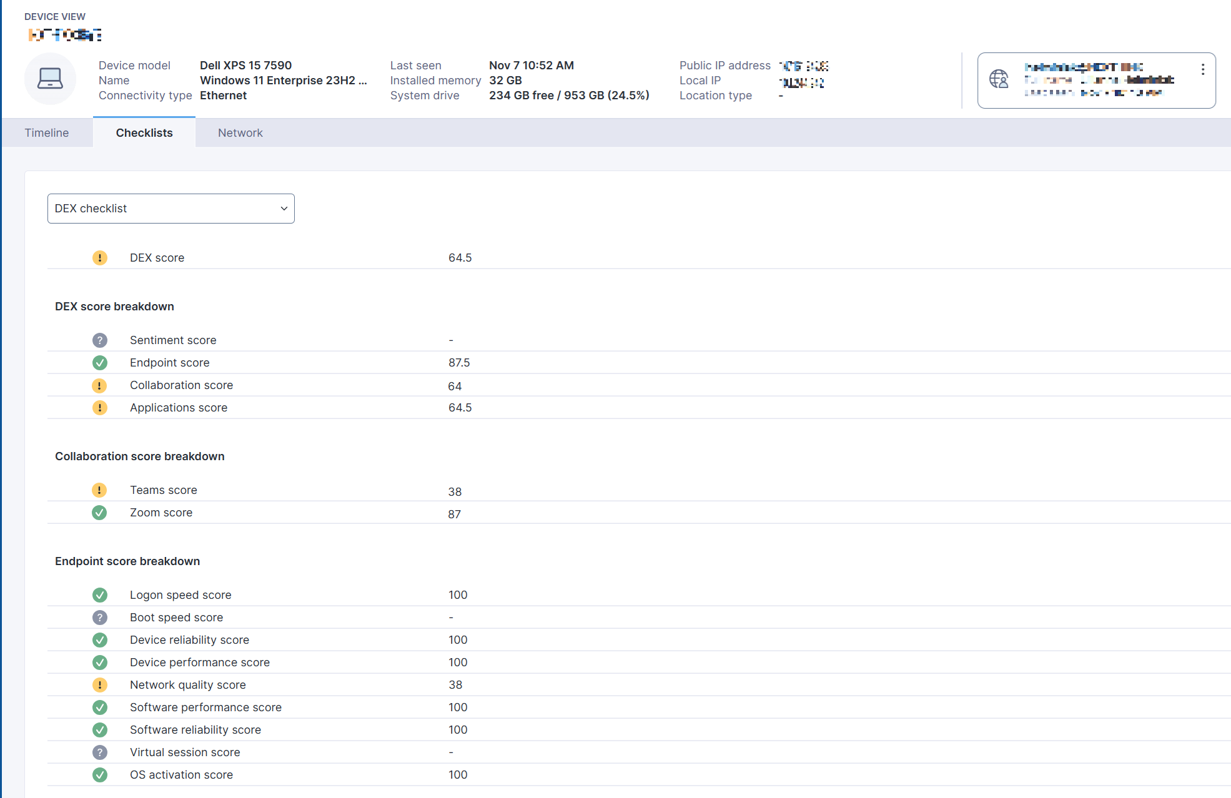Image resolution: width=1231 pixels, height=798 pixels.
Task: Click the Virtual session score question icon
Action: pyautogui.click(x=100, y=752)
